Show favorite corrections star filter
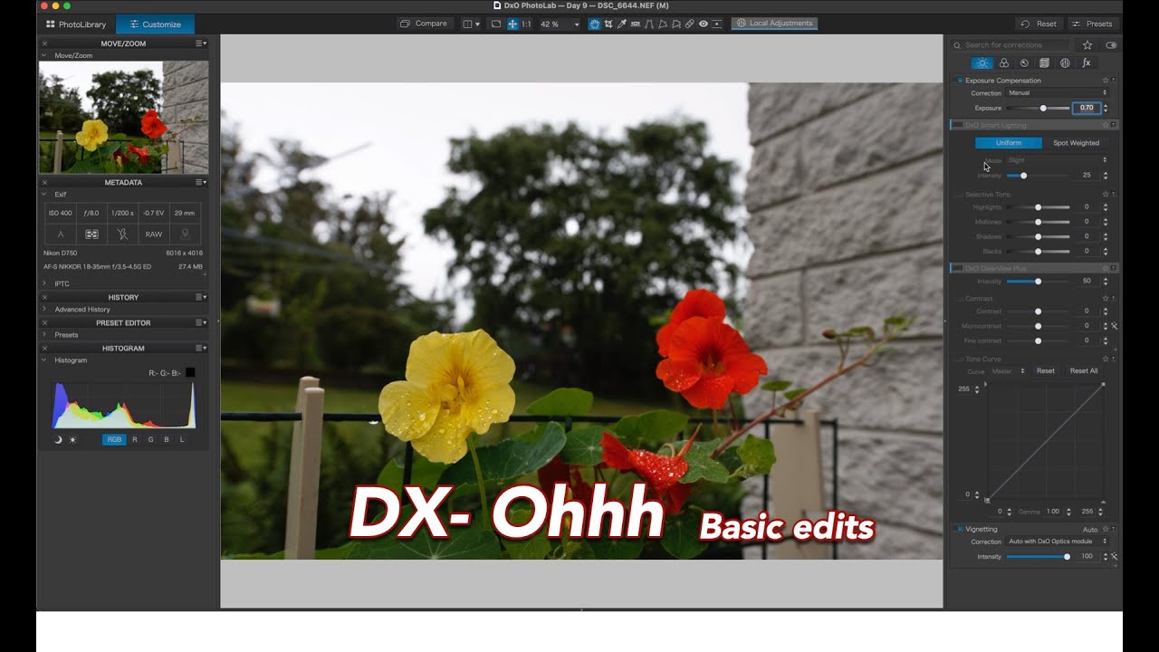 point(1087,45)
